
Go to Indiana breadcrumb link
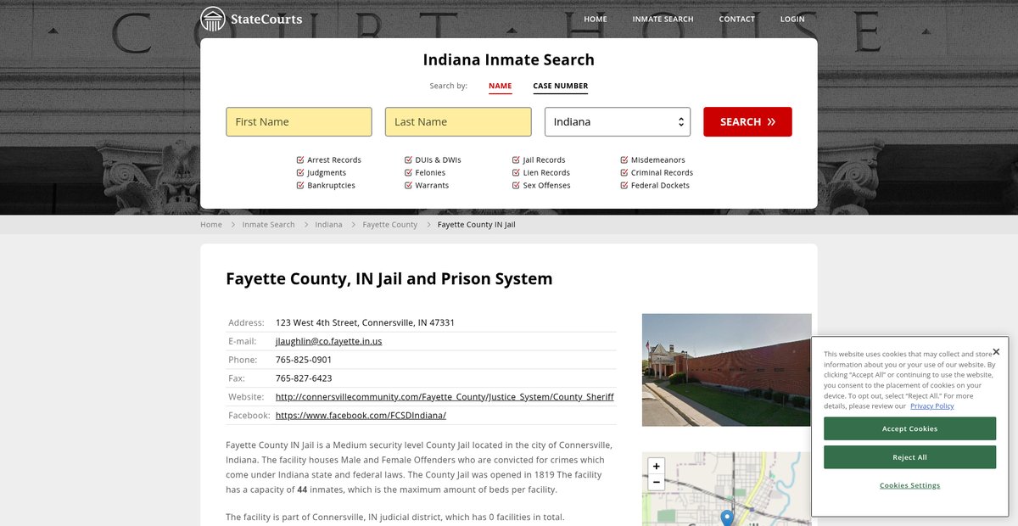tap(328, 225)
